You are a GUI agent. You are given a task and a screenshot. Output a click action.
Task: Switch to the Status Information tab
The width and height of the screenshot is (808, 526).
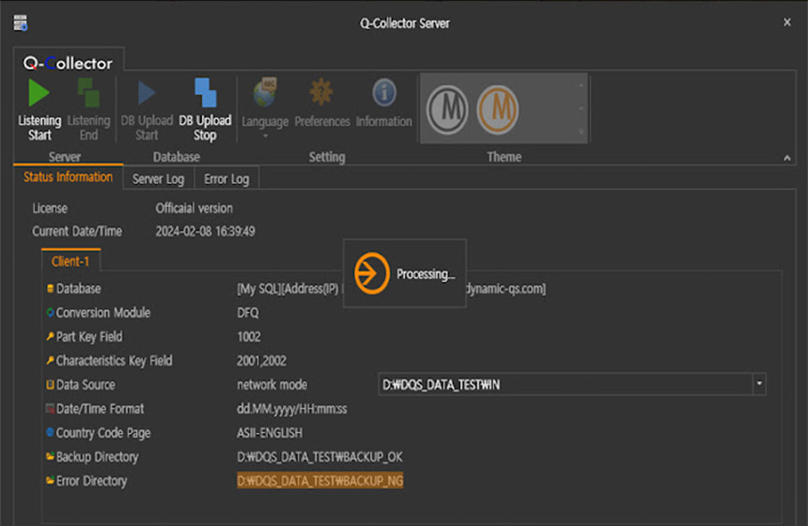click(x=68, y=177)
